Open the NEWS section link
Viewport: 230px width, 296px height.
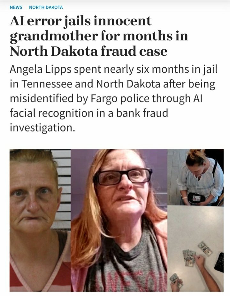pos(16,7)
